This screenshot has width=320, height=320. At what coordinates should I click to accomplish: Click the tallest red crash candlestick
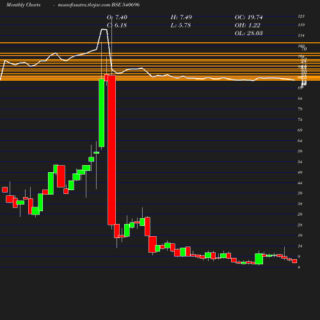pyautogui.click(x=112, y=150)
